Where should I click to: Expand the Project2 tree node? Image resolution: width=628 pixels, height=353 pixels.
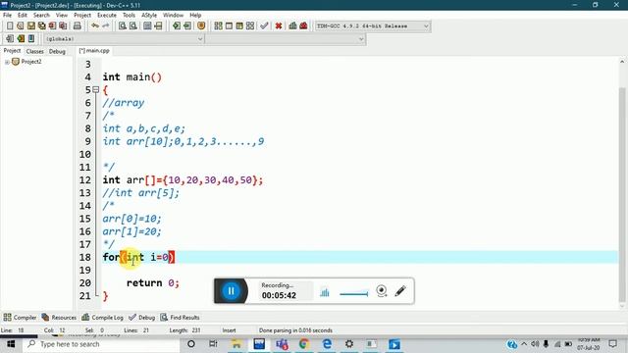pyautogui.click(x=7, y=62)
